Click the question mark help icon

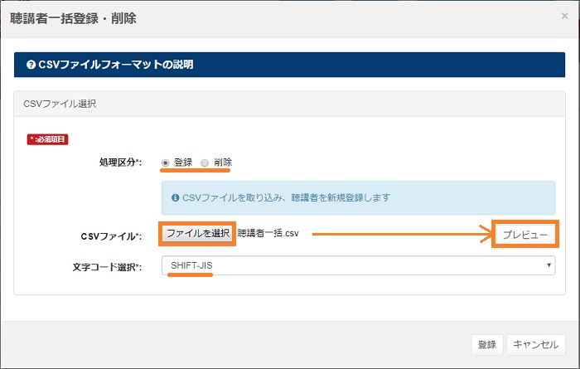pyautogui.click(x=31, y=65)
